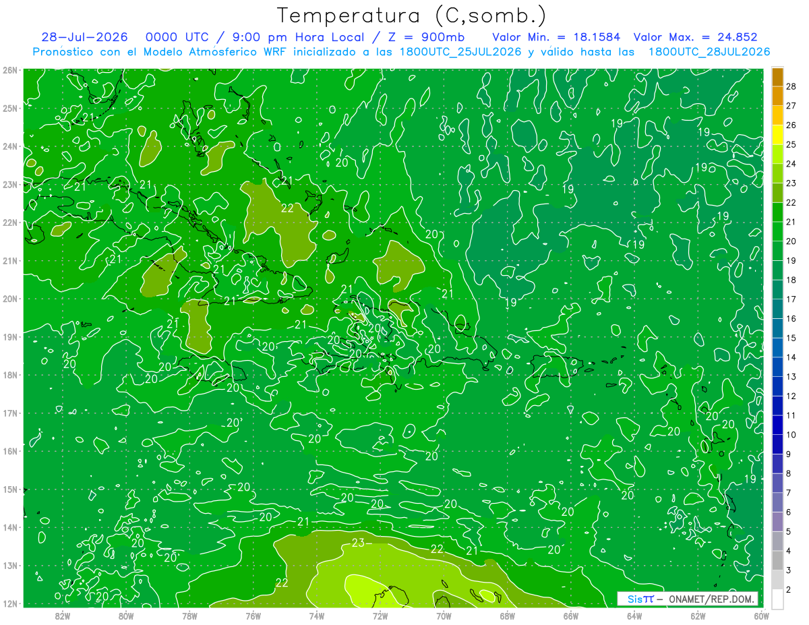Click the latitude axis label 18N
Viewport: 809px width, 625px height.
(x=10, y=375)
